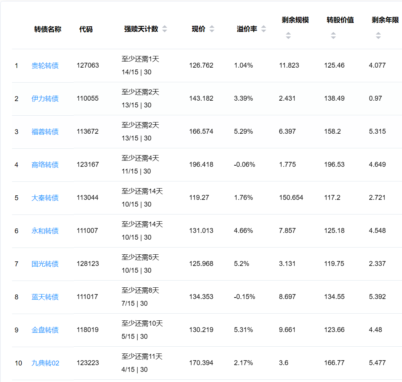Click the 代码 column header
The image size is (402, 382).
(x=86, y=29)
